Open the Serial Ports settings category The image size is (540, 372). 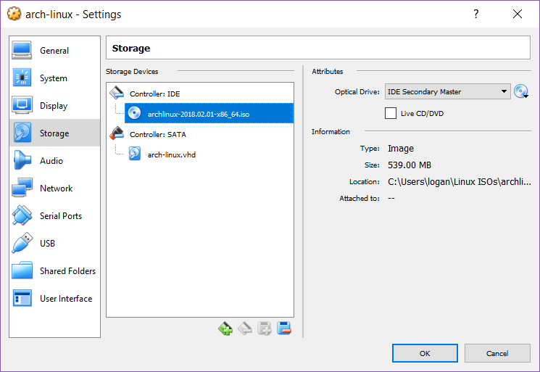[x=55, y=215]
